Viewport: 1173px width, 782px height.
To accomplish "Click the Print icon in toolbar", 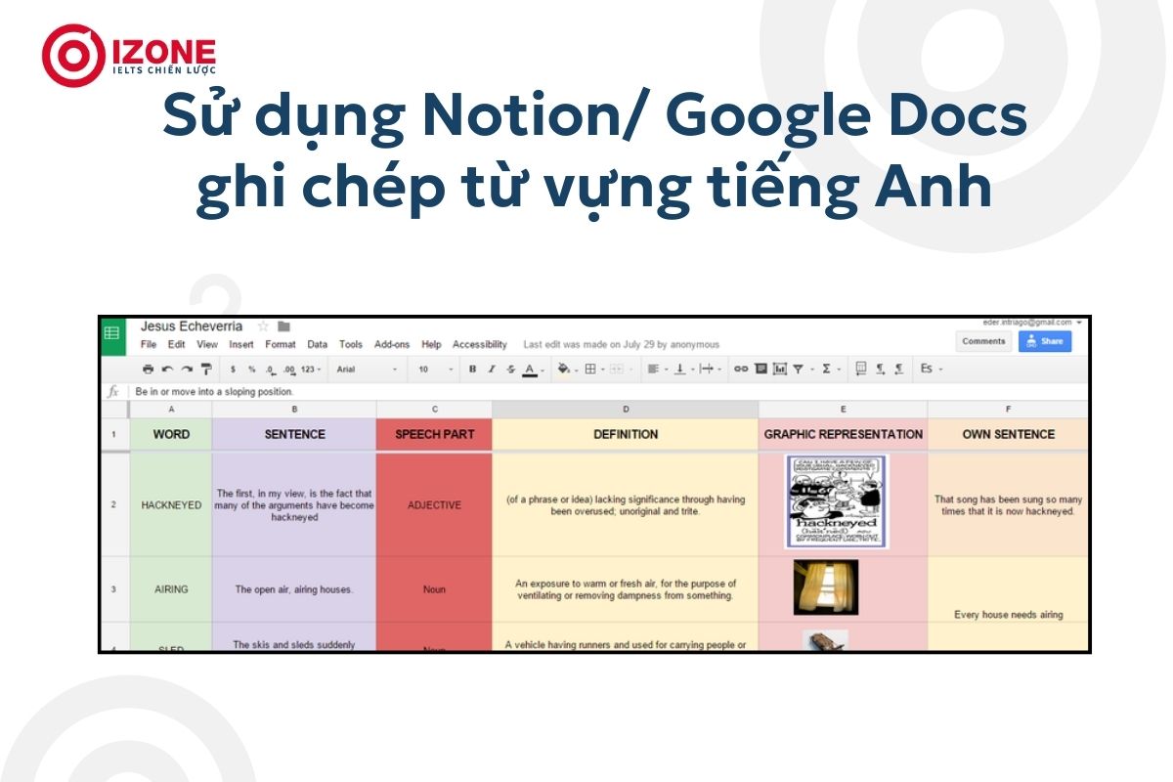I will [x=148, y=369].
